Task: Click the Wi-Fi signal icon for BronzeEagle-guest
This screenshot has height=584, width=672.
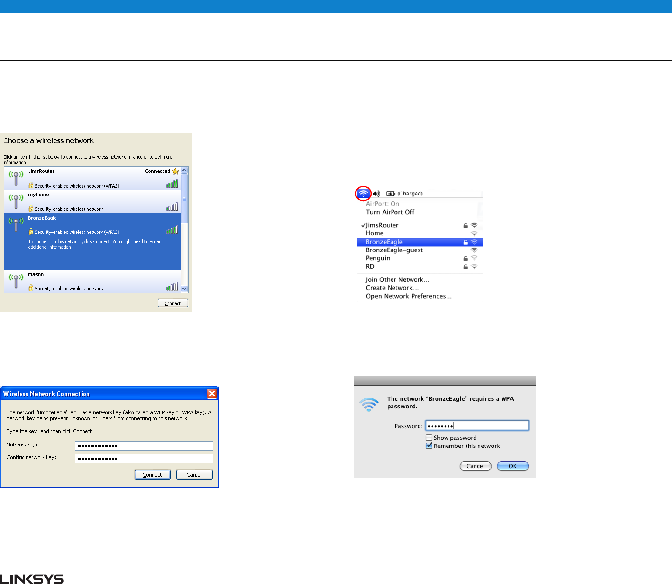Action: (474, 250)
